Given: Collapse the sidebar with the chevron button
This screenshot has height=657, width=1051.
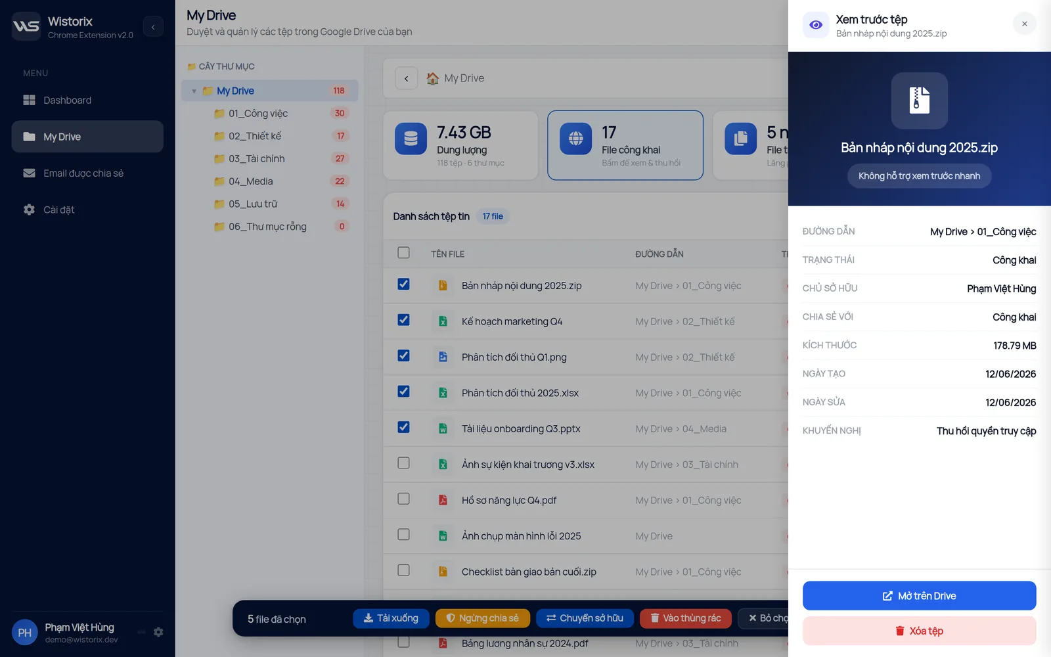Looking at the screenshot, I should click(153, 26).
